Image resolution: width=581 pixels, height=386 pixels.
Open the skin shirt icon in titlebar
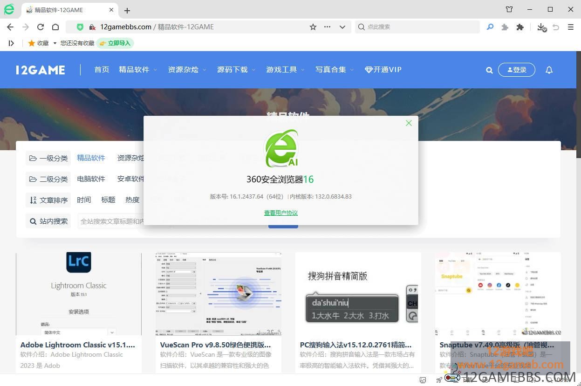(x=509, y=9)
